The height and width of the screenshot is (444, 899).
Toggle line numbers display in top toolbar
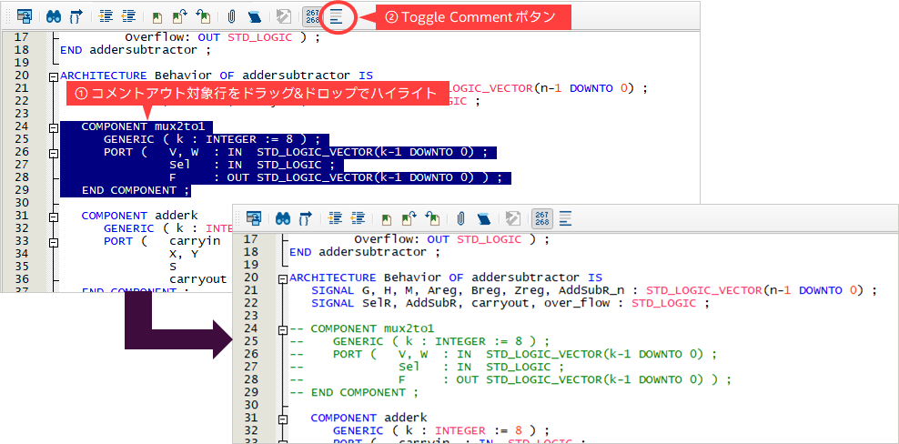[311, 16]
